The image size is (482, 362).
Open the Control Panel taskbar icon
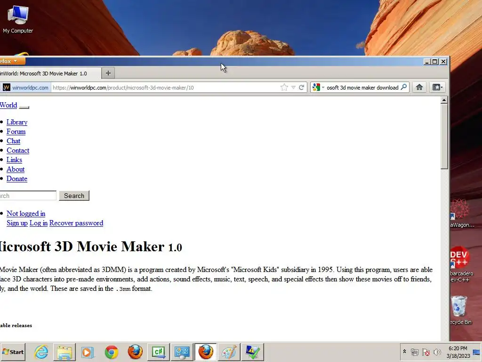point(182,352)
